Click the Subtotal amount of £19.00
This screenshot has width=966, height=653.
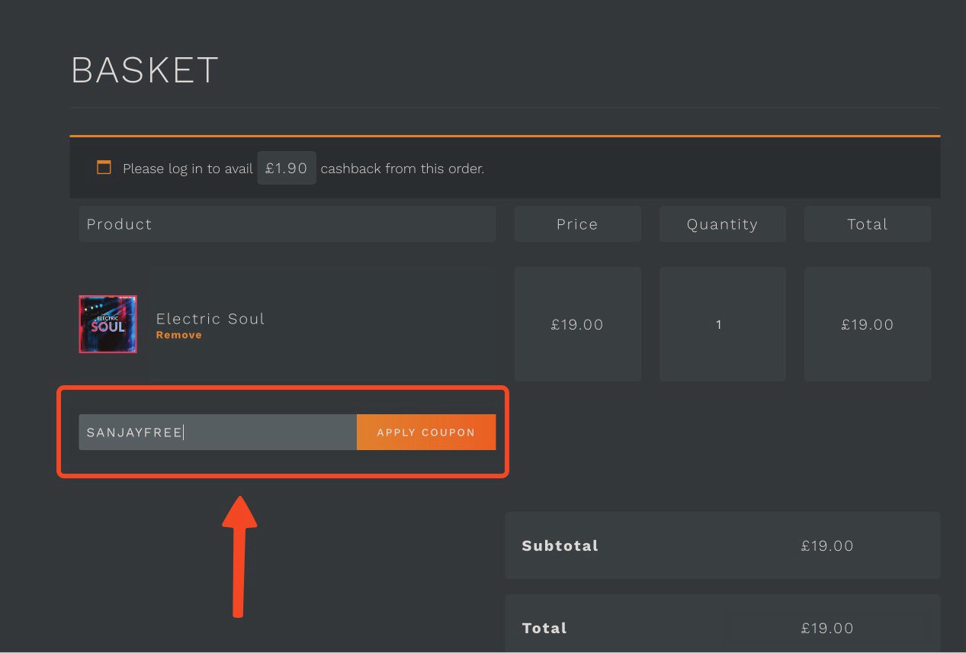827,546
